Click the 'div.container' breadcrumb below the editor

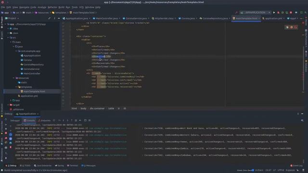pos(97,109)
